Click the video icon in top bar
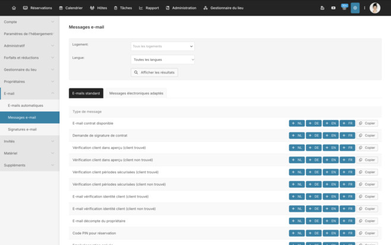This screenshot has width=391, height=245. click(x=333, y=8)
